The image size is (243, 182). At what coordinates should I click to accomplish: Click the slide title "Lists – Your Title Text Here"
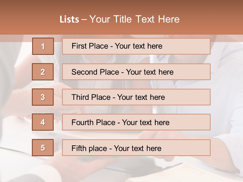coord(119,19)
